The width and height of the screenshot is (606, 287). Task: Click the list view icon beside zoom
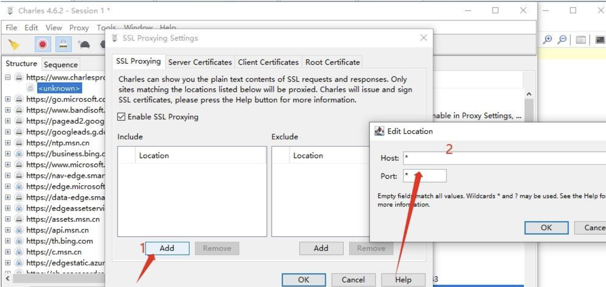tap(581, 40)
